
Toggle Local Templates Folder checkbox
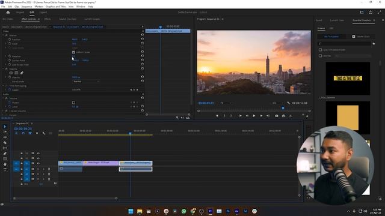(x=320, y=50)
